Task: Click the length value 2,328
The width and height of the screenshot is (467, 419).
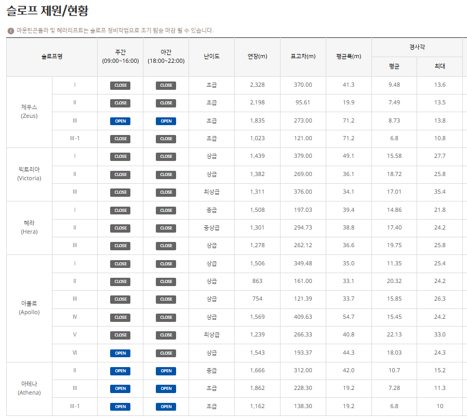Action: [x=257, y=85]
